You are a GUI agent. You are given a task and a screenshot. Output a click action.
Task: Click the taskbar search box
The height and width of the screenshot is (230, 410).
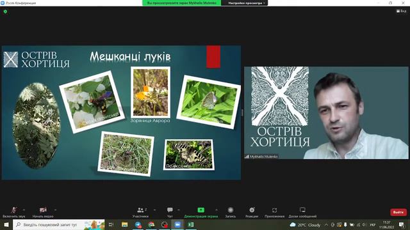coord(59,224)
